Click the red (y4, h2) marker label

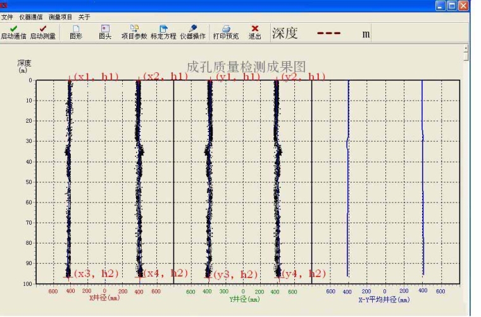click(304, 273)
